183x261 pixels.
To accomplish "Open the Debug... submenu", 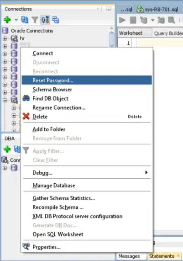I will click(87, 173).
